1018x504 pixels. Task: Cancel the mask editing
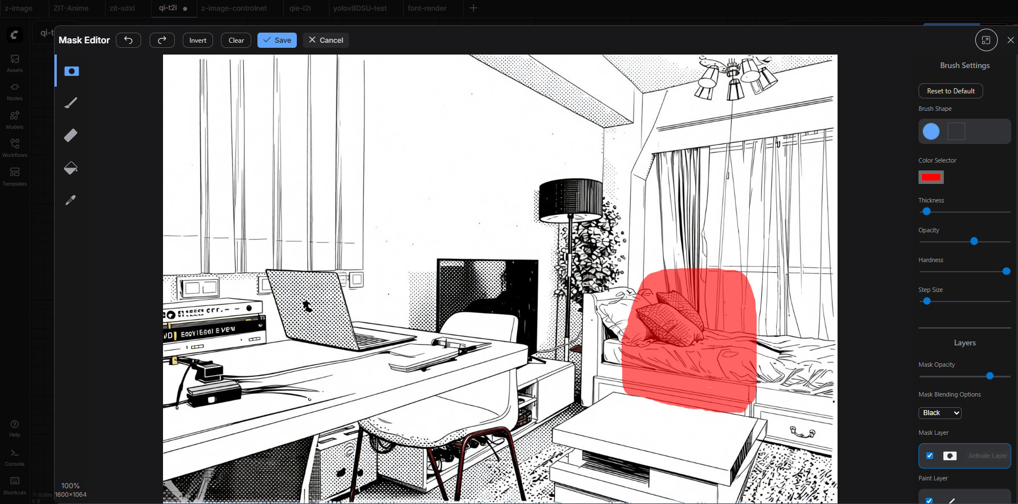[x=326, y=40]
